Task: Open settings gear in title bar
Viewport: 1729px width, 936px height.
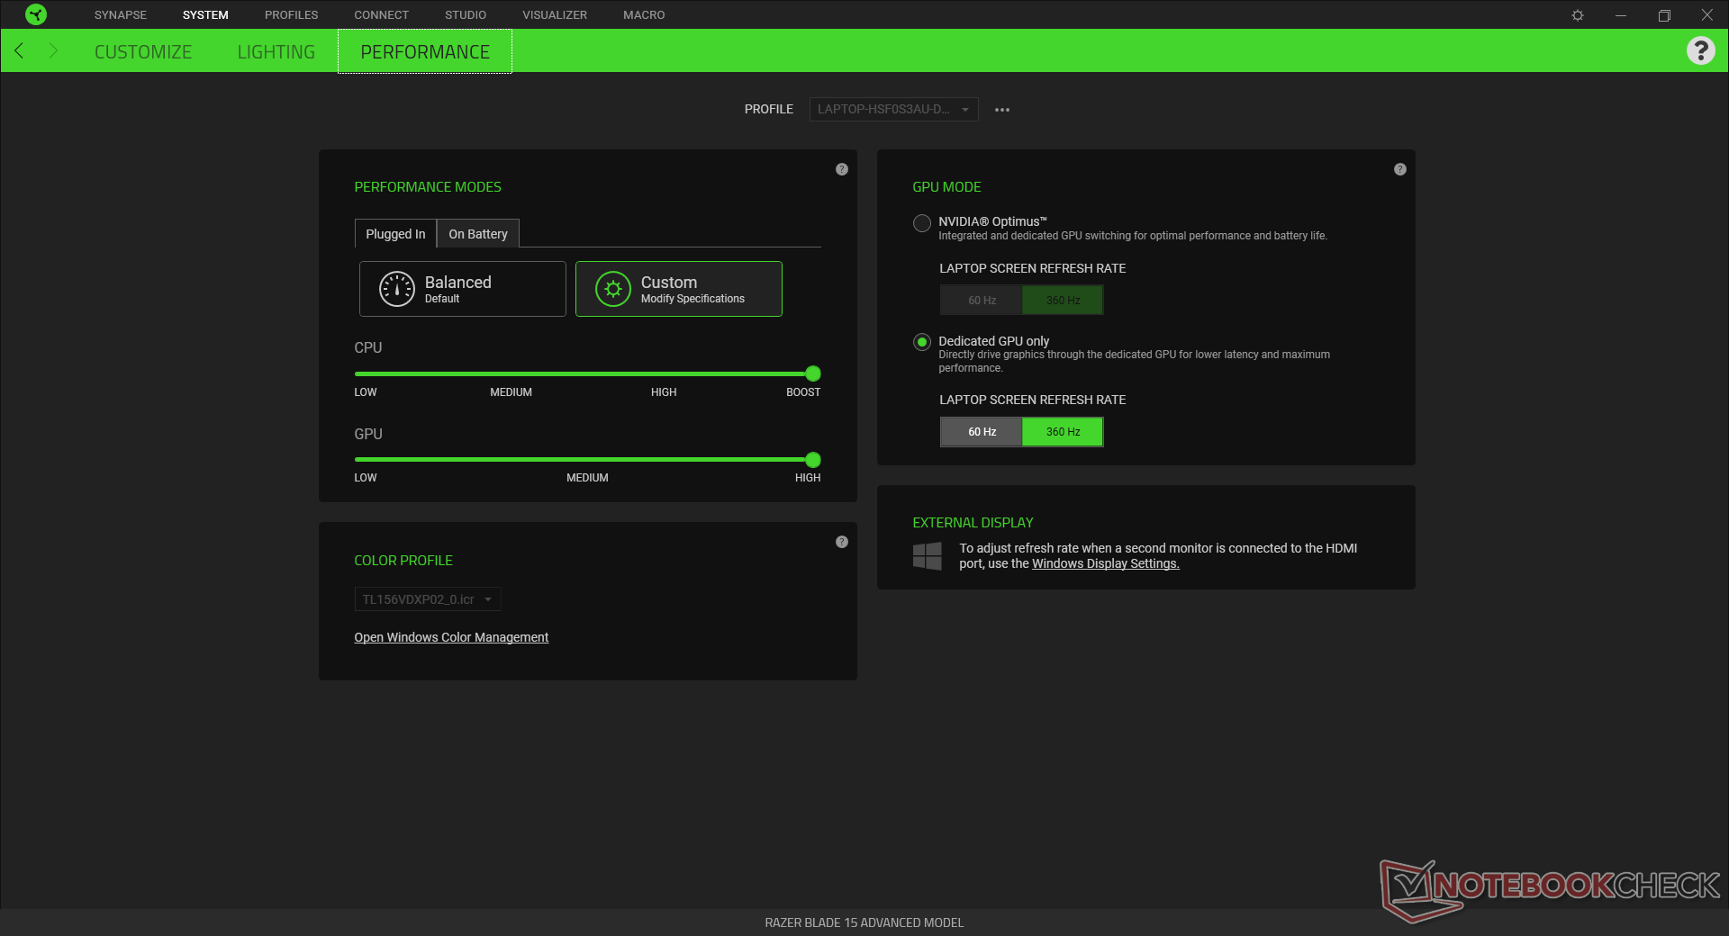Action: [x=1578, y=15]
